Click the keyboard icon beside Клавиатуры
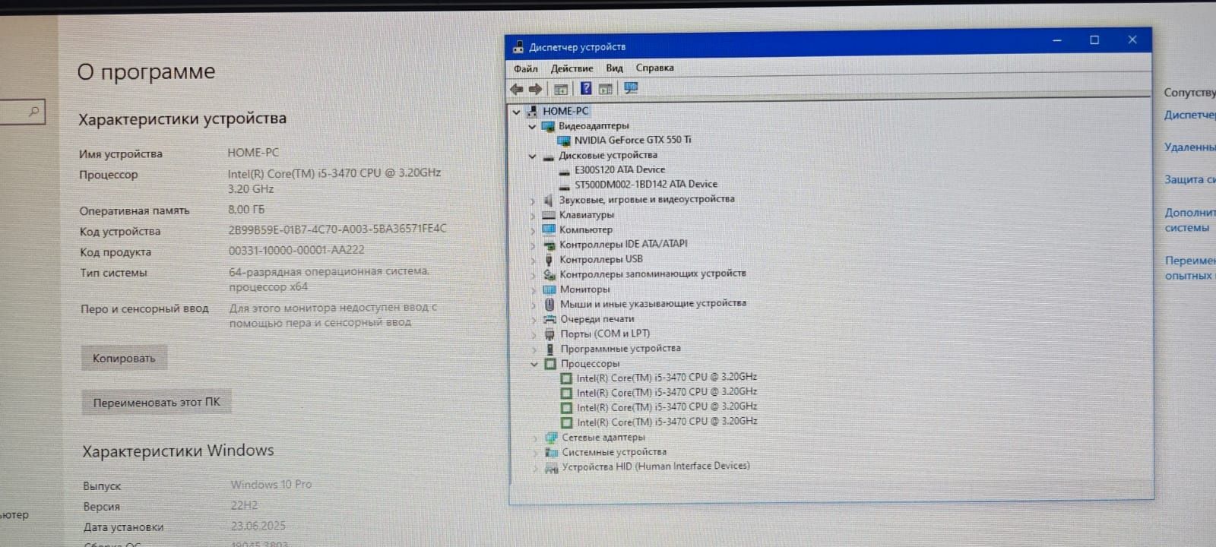This screenshot has width=1216, height=547. 549,215
